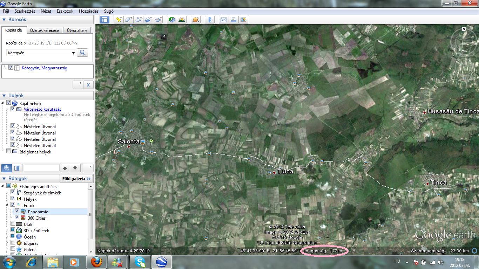Open the Kötegyán, Magyarország search result link
The image size is (479, 269).
[x=44, y=68]
